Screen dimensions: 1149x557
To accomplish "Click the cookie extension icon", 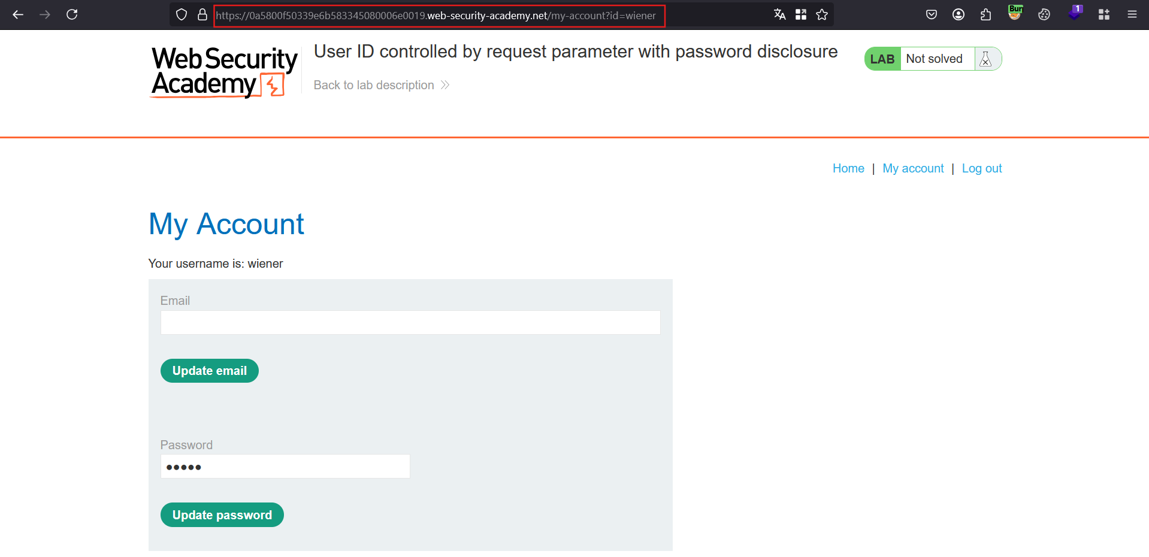I will 1044,14.
